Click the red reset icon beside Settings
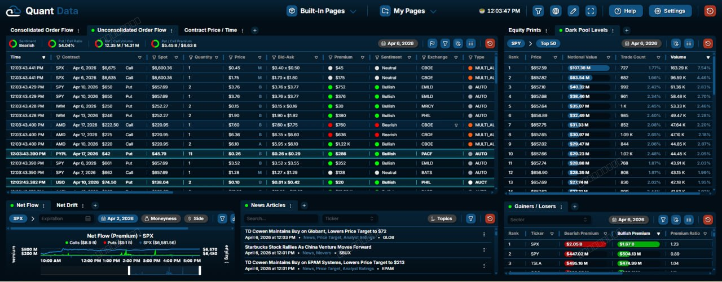The image size is (722, 282). 710,11
